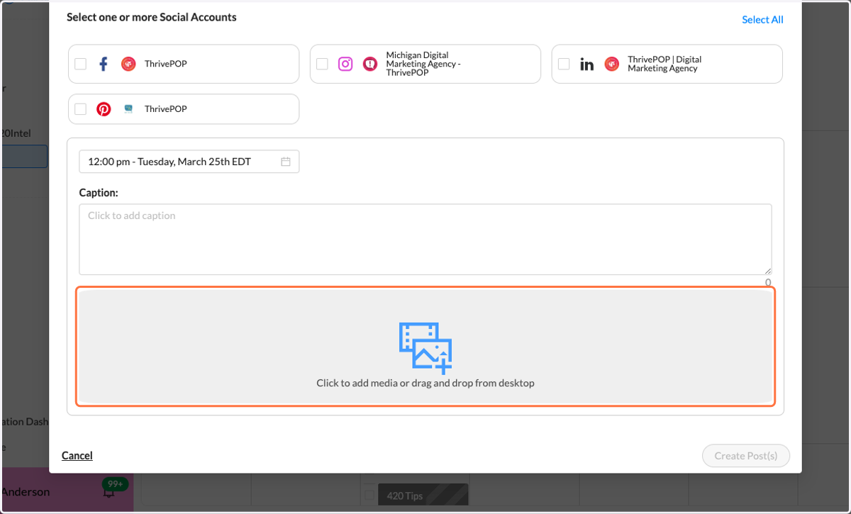
Task: Click Select All accounts link
Action: (762, 20)
